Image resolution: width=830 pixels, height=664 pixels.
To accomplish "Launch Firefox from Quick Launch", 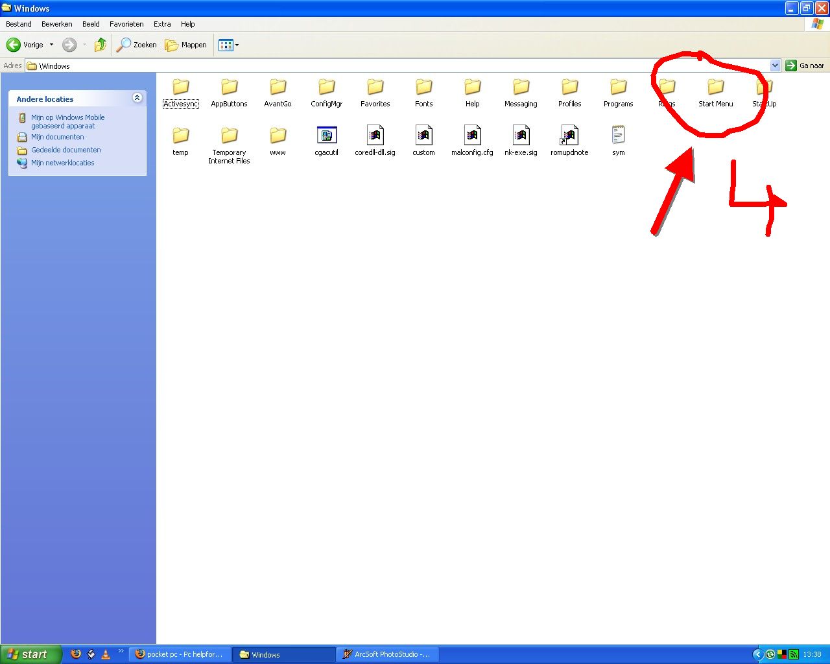I will coord(76,654).
